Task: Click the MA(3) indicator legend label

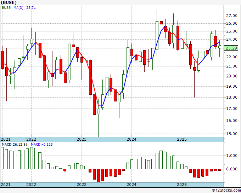Action: (18, 8)
